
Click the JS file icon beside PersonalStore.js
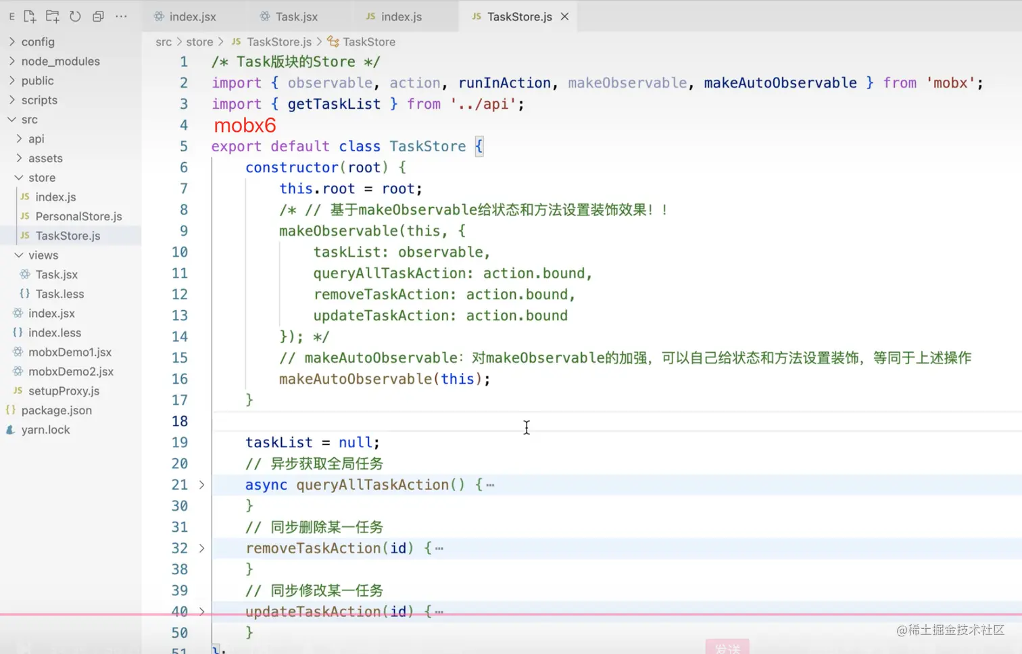(25, 216)
